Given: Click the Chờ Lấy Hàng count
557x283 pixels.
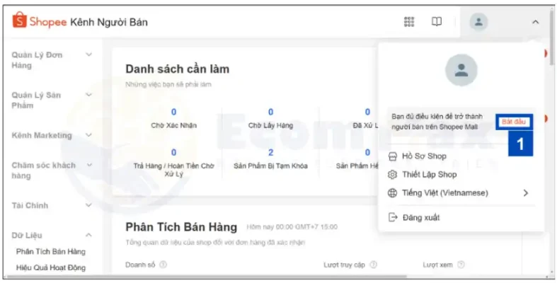Looking at the screenshot, I should coord(270,112).
